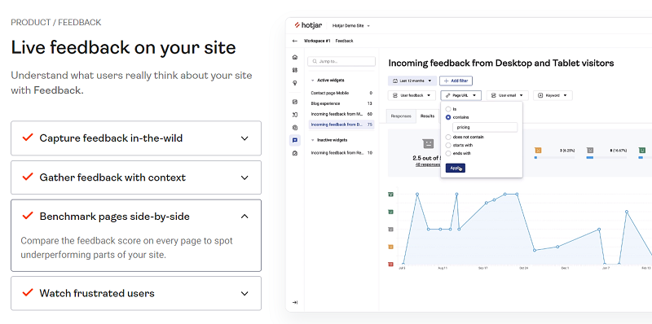The height and width of the screenshot is (324, 652).
Task: Select the "is" radio option
Action: click(x=447, y=109)
